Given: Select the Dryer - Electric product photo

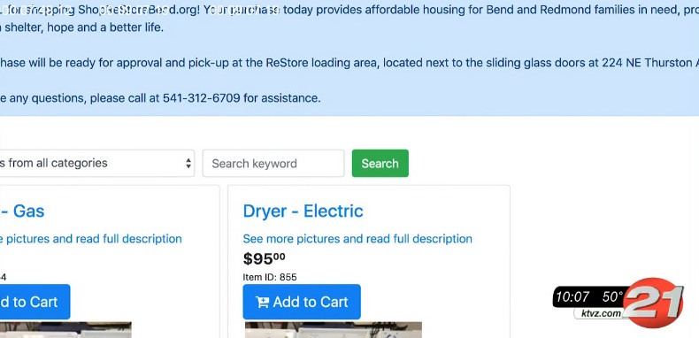Looking at the screenshot, I should coord(334,329).
